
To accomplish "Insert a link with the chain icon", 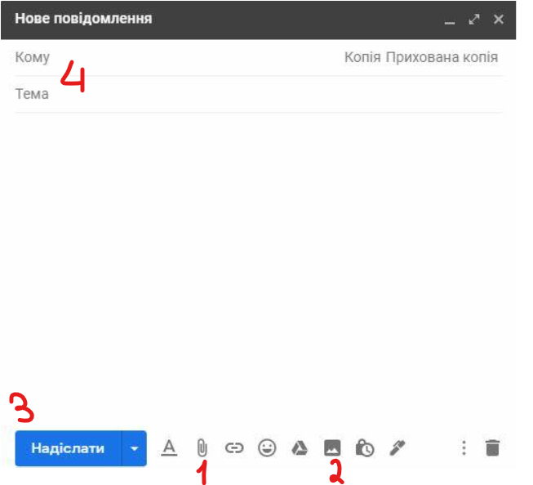I will point(234,447).
